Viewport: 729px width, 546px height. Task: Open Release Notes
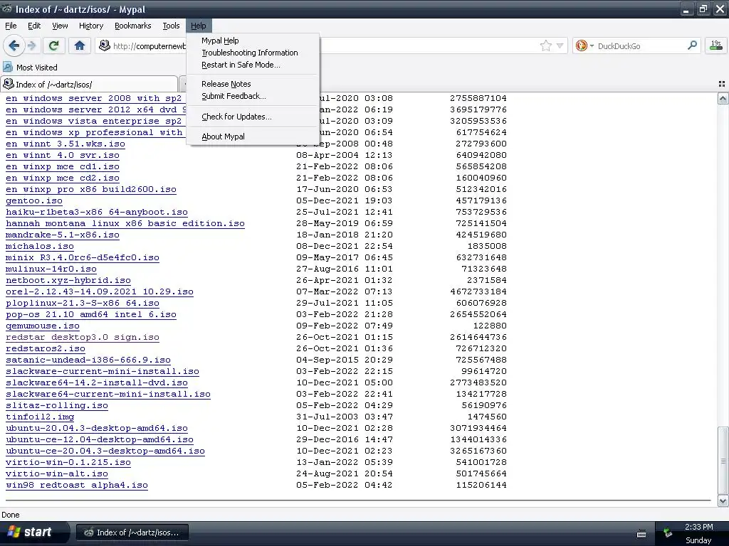(x=253, y=84)
